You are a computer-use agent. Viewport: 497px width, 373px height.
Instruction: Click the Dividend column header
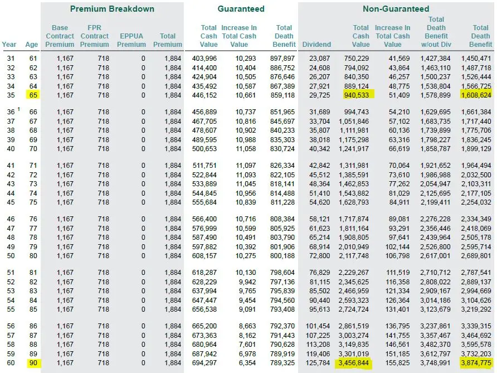coord(316,45)
